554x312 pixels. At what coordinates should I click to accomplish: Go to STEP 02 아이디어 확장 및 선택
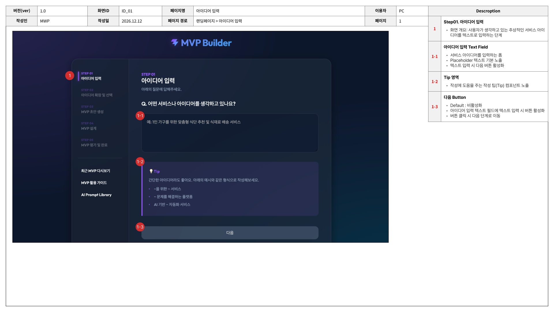97,93
